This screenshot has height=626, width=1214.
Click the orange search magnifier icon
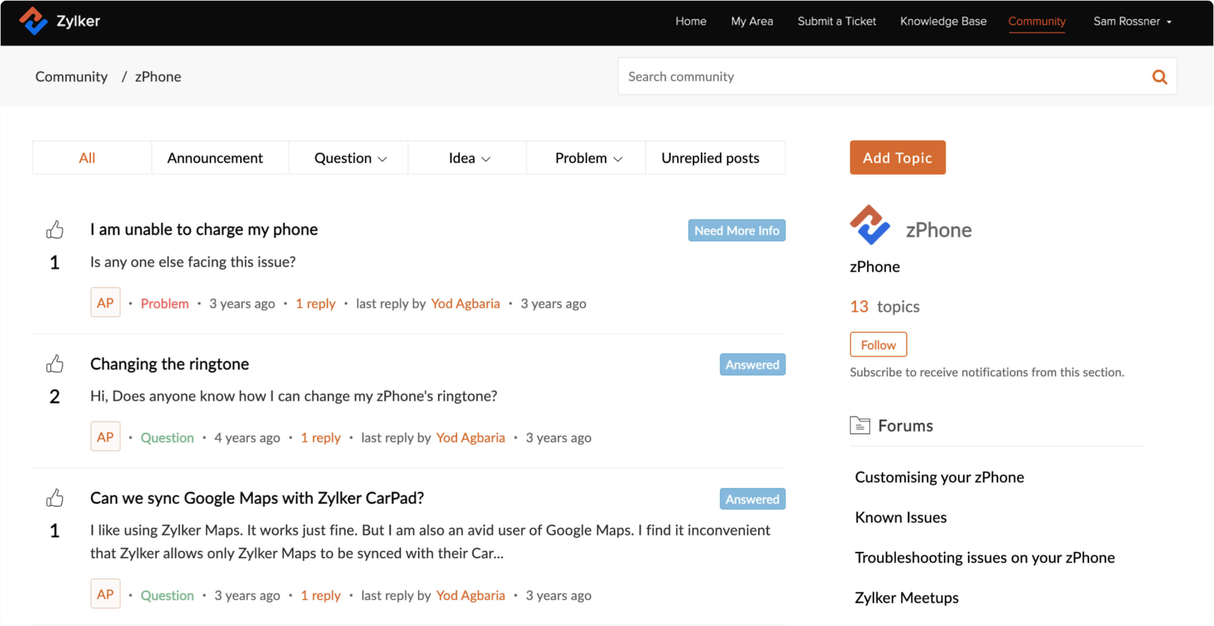pos(1159,77)
